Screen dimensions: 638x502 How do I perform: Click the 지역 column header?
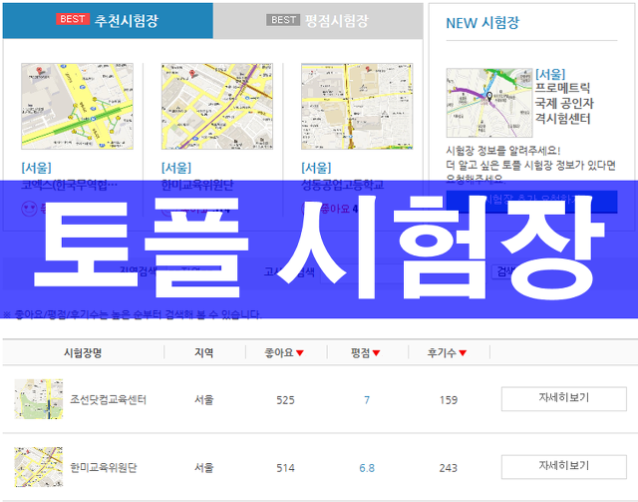point(203,353)
